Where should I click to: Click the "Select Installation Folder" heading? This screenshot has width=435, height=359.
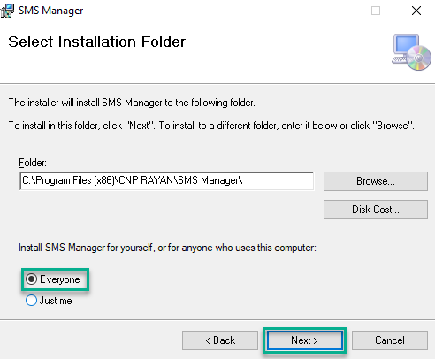97,42
